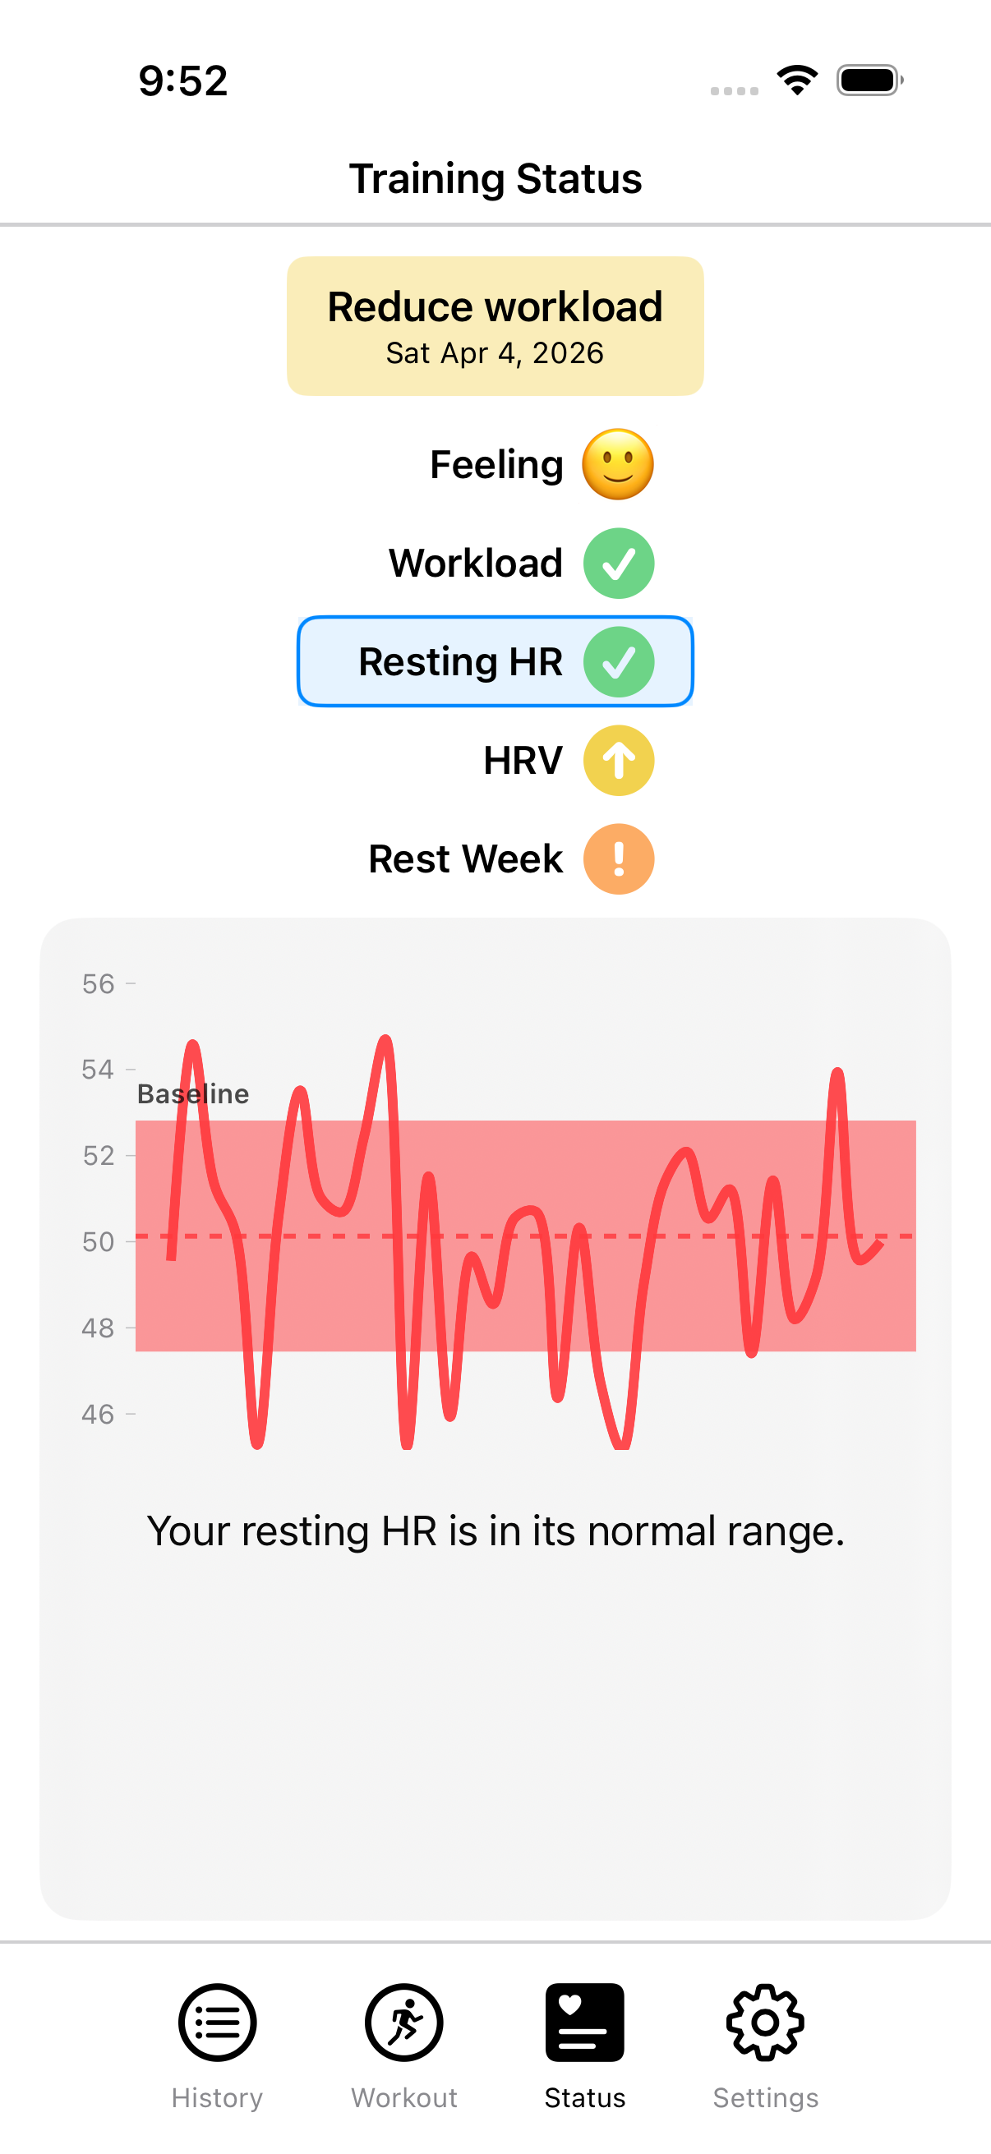Screen dimensions: 991x2154
Task: Tap the yellow HRV up-arrow icon
Action: point(618,761)
